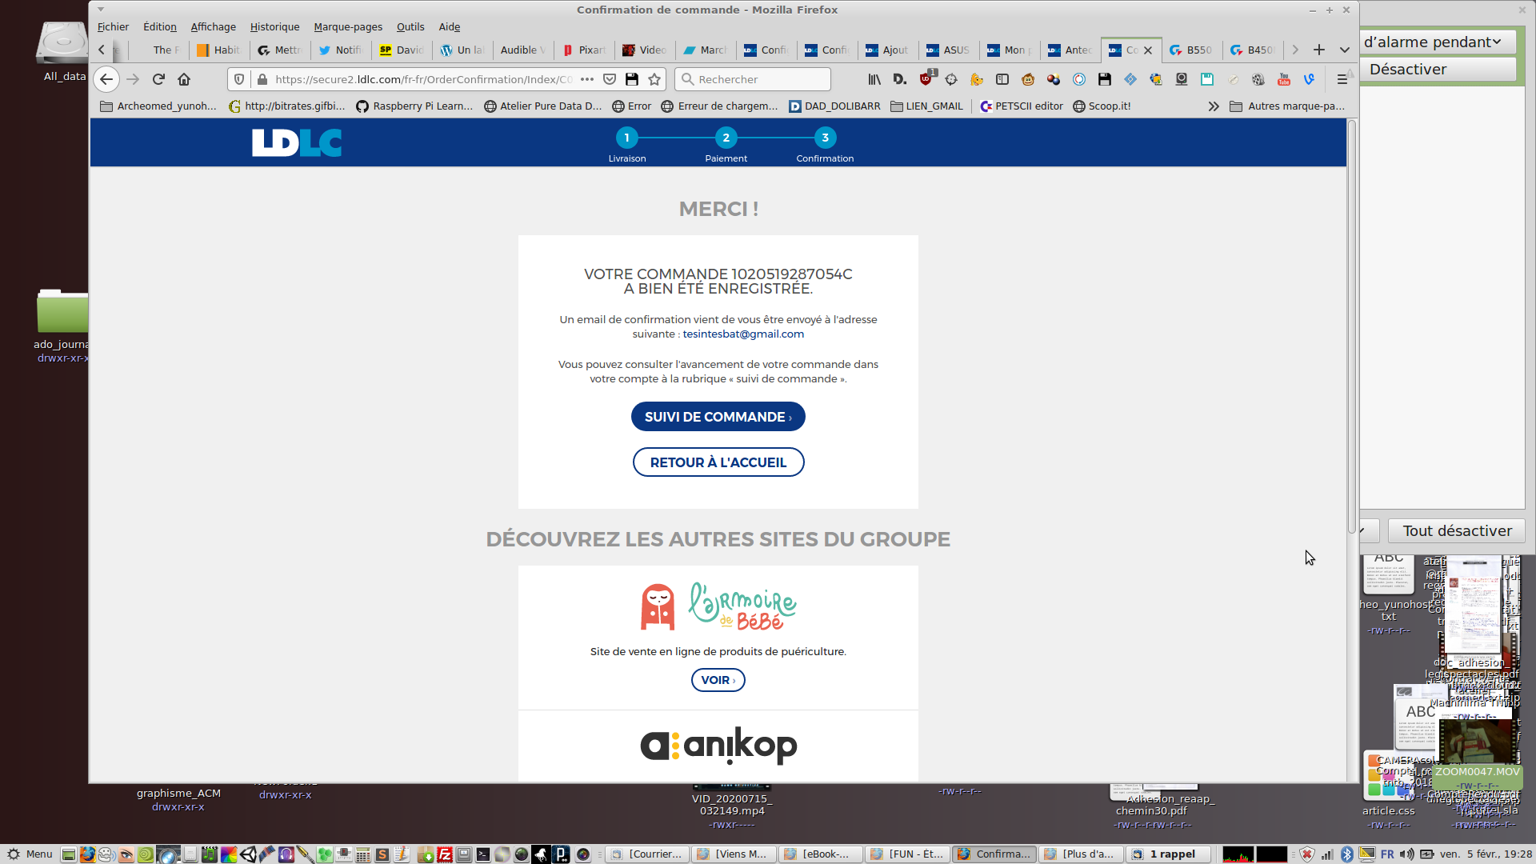The image size is (1536, 864).
Task: Click the uBlock Origin extension icon
Action: [x=926, y=79]
